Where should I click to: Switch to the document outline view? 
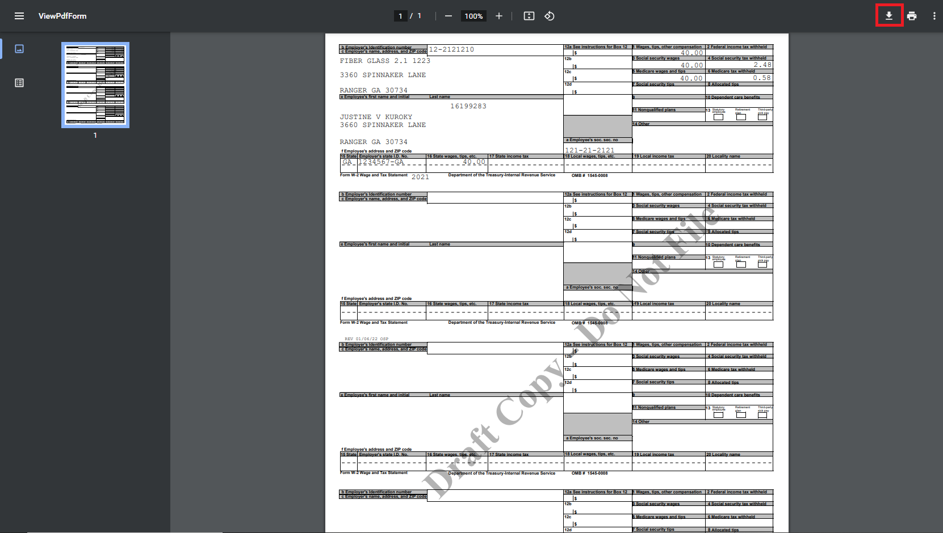[x=19, y=83]
